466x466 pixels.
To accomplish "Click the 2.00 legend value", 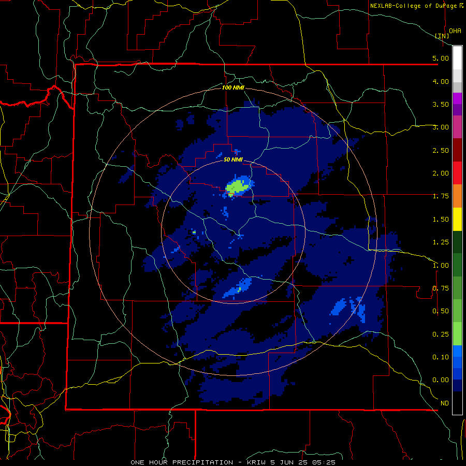I will [441, 173].
